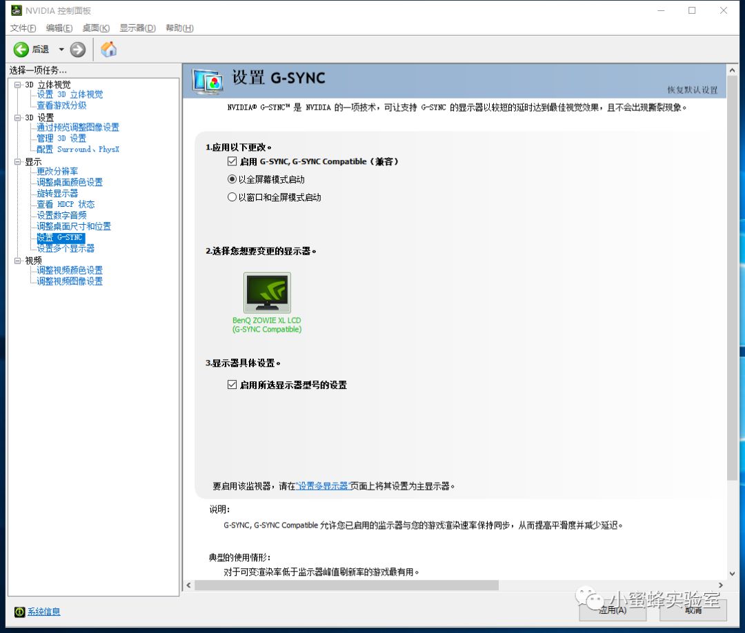Maximize the NVIDIA control panel window
This screenshot has height=633, width=745.
pyautogui.click(x=693, y=10)
